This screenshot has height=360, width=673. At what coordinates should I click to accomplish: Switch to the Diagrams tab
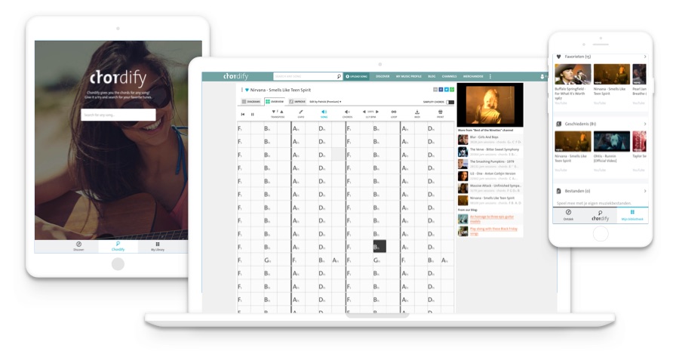(x=251, y=102)
